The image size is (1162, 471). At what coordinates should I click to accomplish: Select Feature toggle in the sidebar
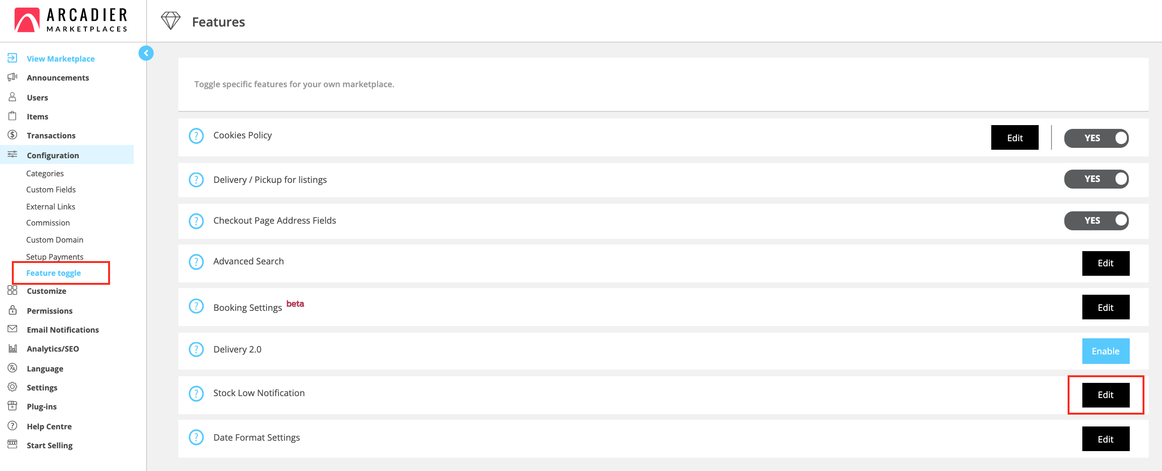click(54, 273)
